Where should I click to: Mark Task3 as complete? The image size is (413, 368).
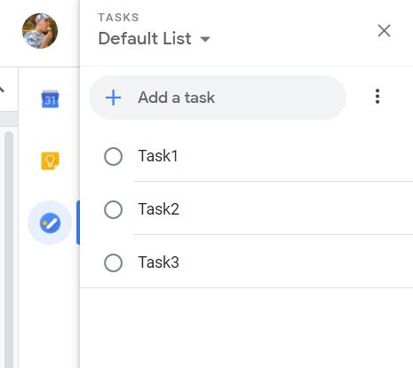(x=113, y=262)
